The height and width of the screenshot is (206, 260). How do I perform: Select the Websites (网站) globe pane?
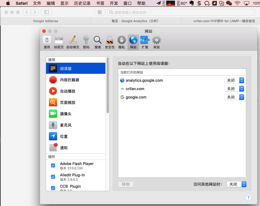[x=133, y=42]
